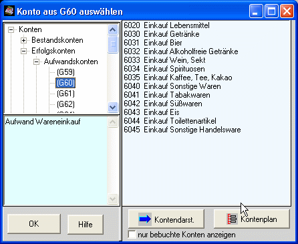
Task: Click the application icon in title bar
Action: (x=9, y=11)
